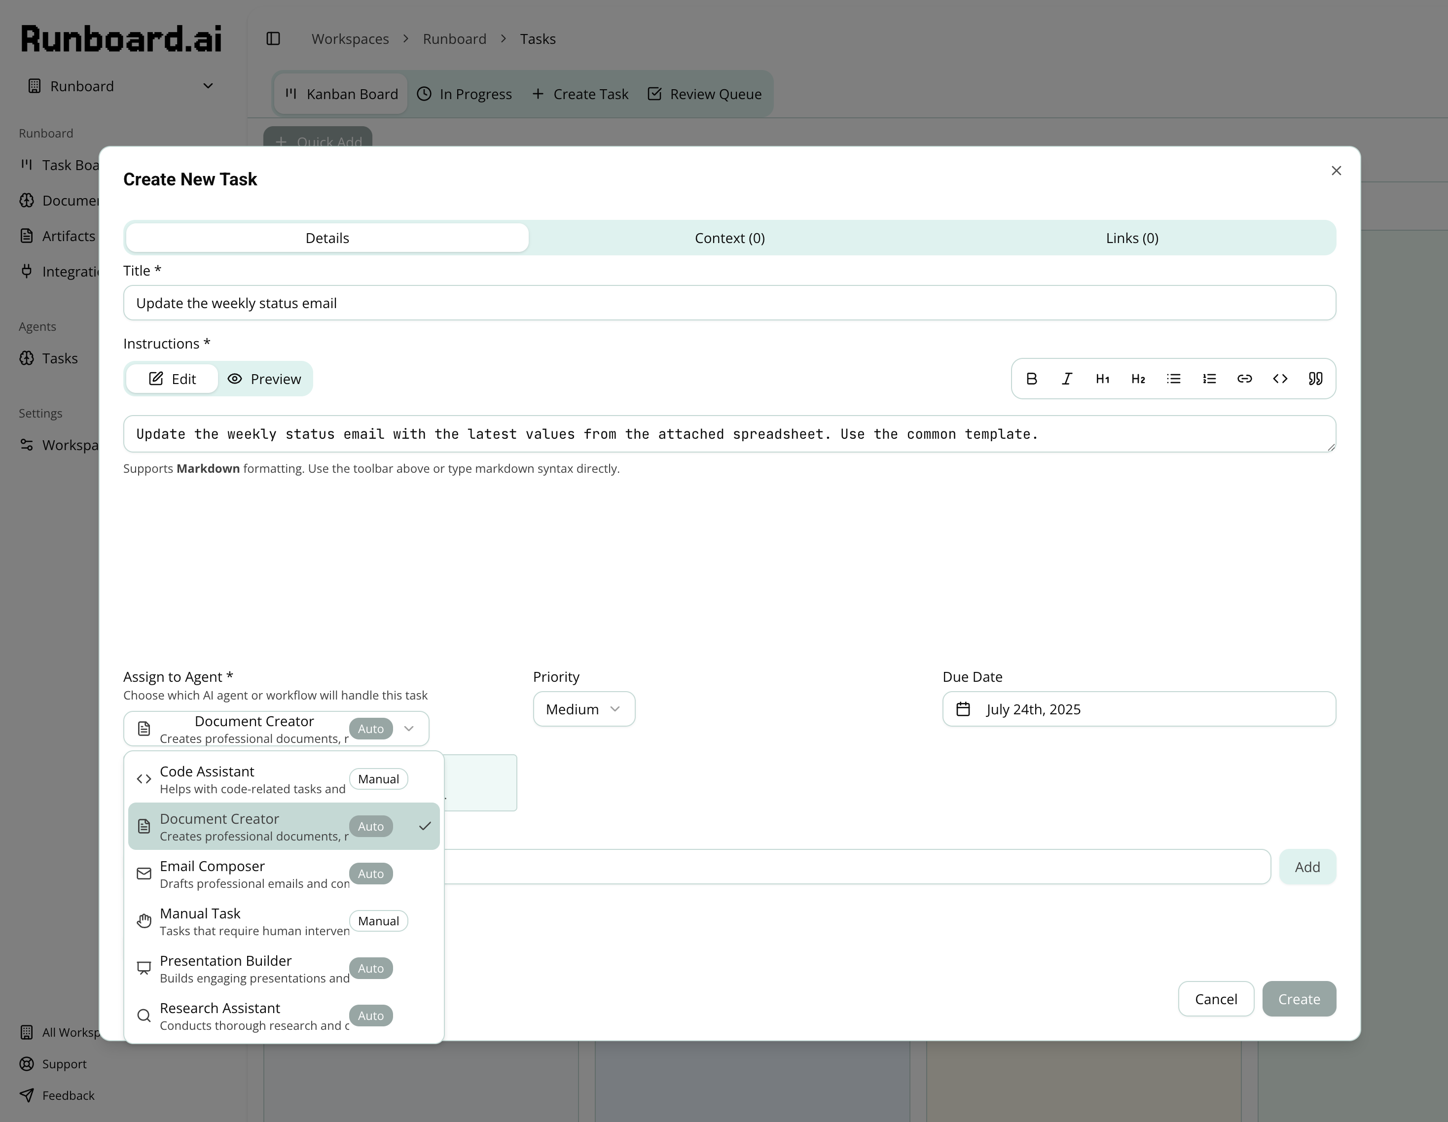Click Documents icon in sidebar
Viewport: 1448px width, 1122px height.
point(27,201)
